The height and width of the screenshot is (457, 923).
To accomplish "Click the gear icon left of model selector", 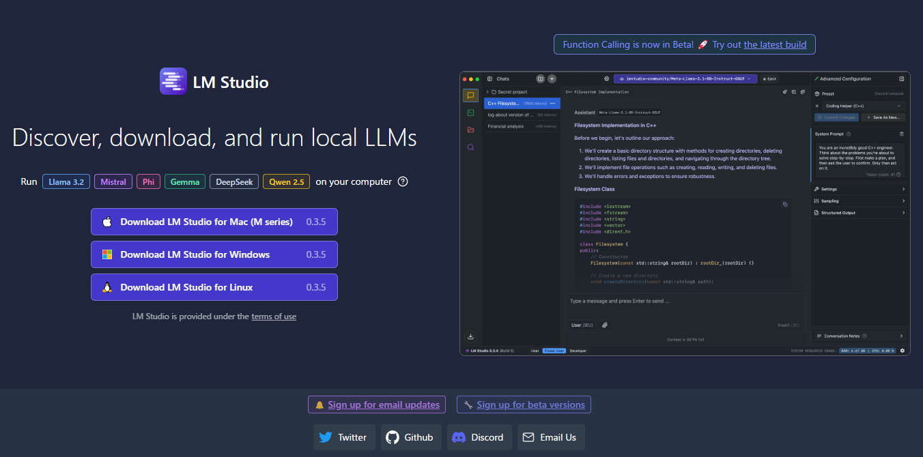I will [606, 79].
